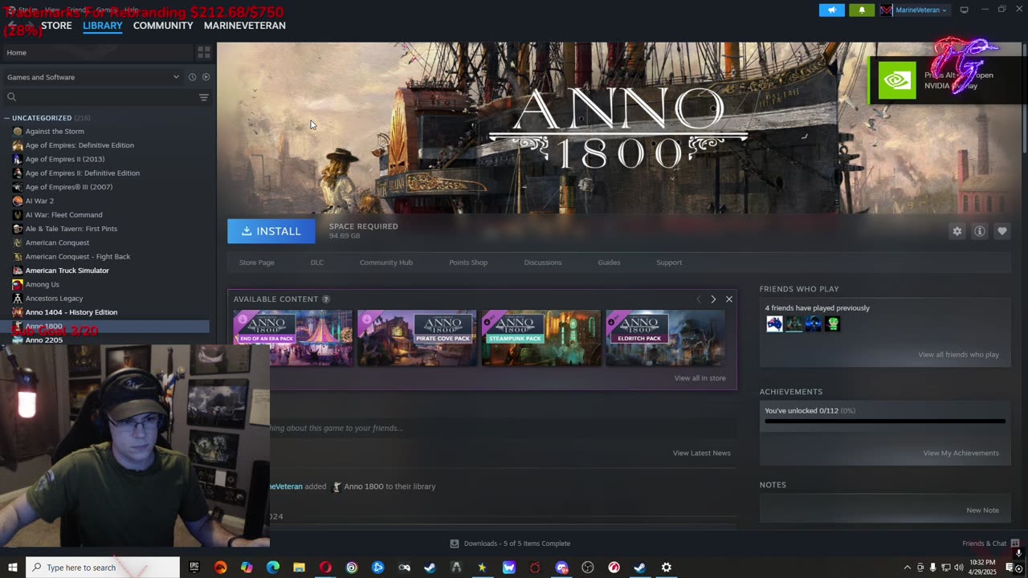Click the Among Us game icon

click(18, 284)
